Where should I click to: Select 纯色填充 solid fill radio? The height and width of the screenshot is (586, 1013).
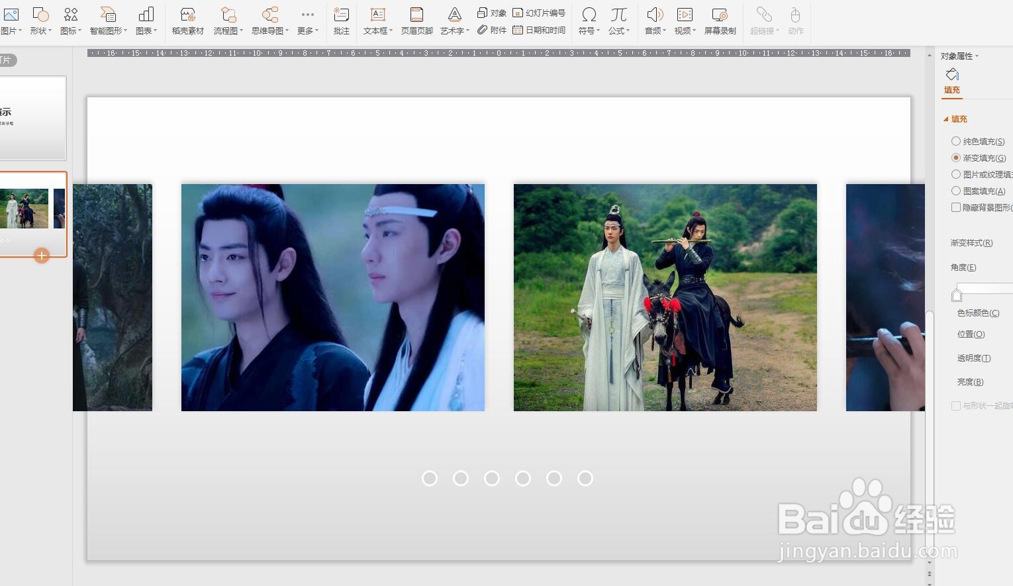956,141
